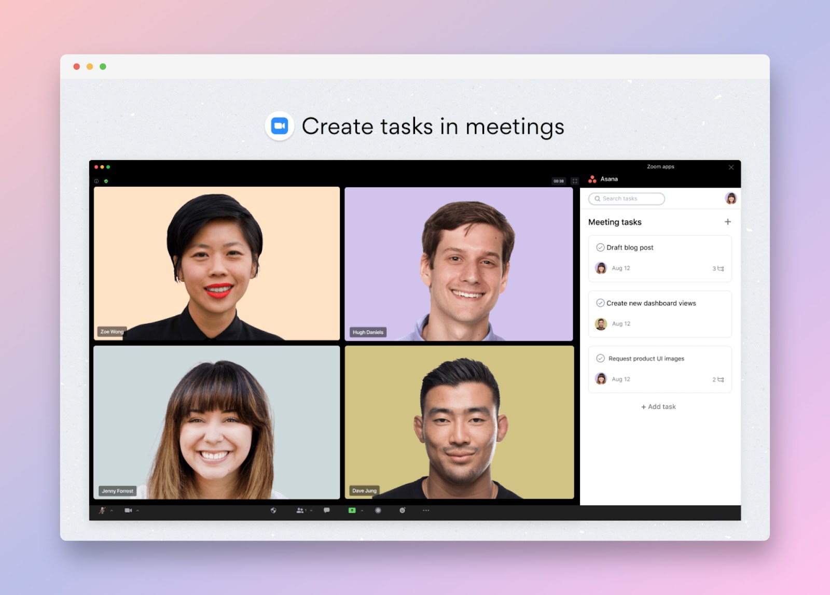
Task: Stop the video camera
Action: [x=129, y=511]
